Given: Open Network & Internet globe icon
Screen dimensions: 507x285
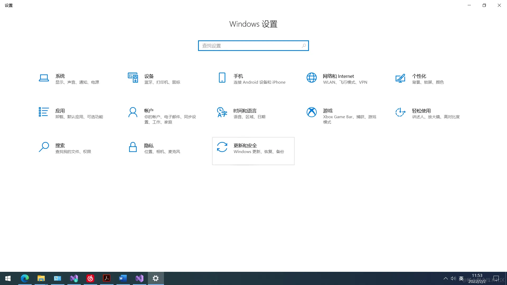Looking at the screenshot, I should [312, 78].
